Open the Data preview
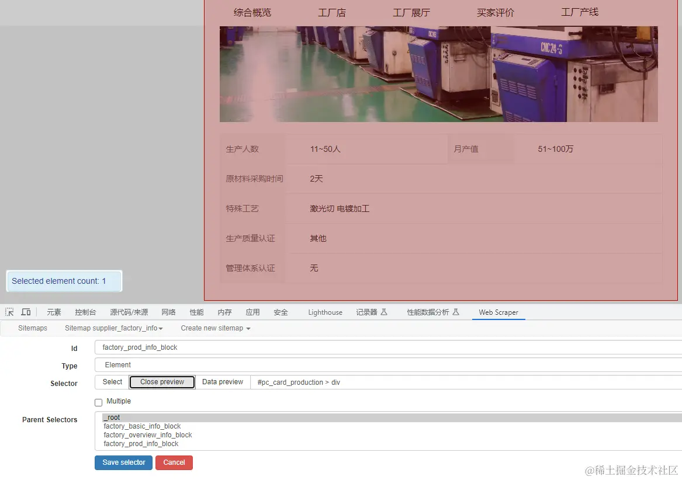Screen dimensions: 682x480 222,382
